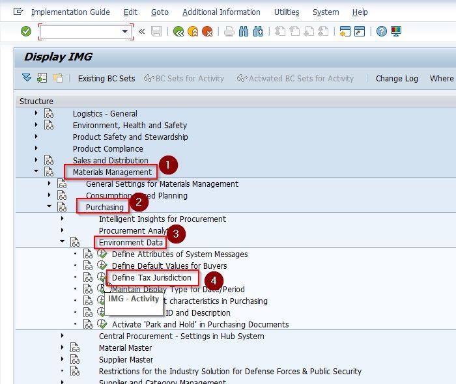Expand the Product Compliance node
Screen dimensions: 456x384
(36, 148)
